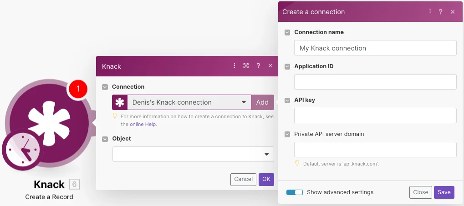Image resolution: width=464 pixels, height=206 pixels.
Task: Click the lightbulb hint under server domain
Action: coord(297,163)
